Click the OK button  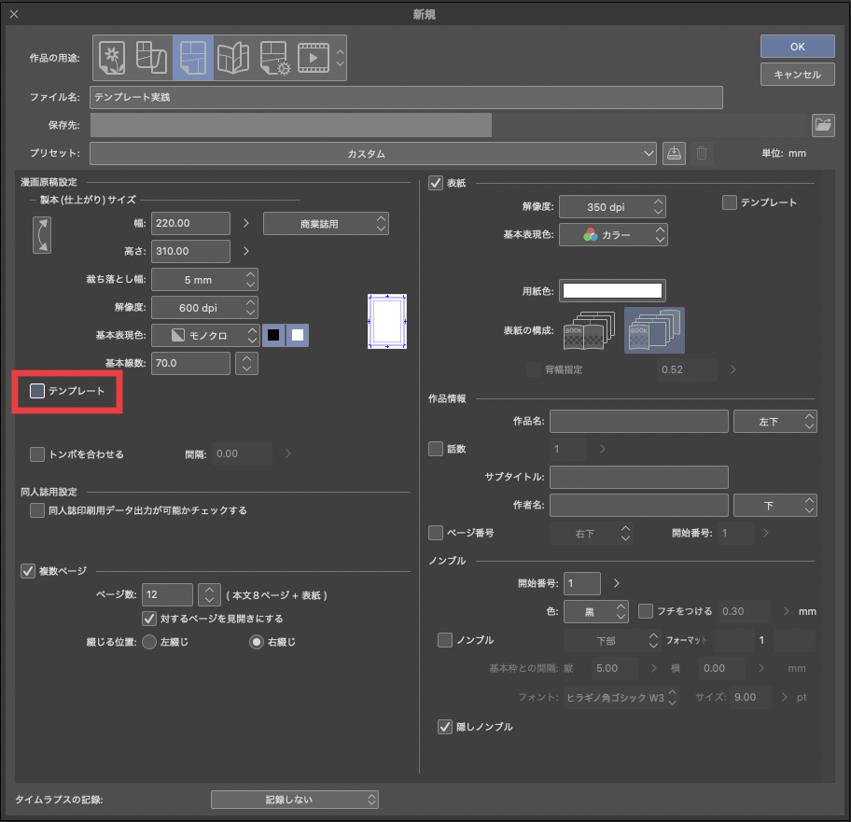(796, 46)
